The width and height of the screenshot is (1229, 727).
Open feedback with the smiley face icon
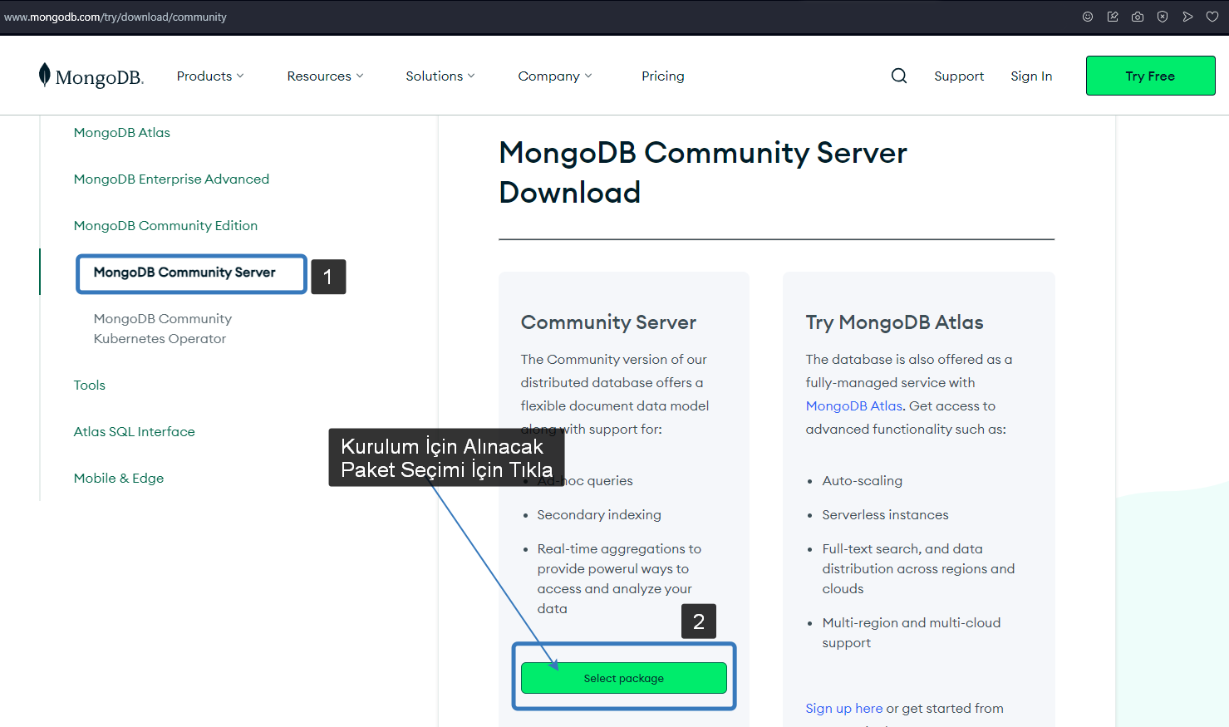click(x=1088, y=16)
